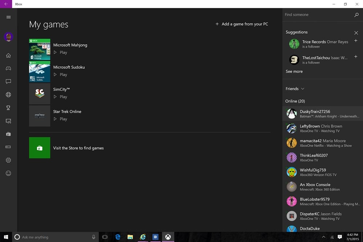363x242 pixels.
Task: Send feedback using the smiley icon
Action: click(x=8, y=173)
